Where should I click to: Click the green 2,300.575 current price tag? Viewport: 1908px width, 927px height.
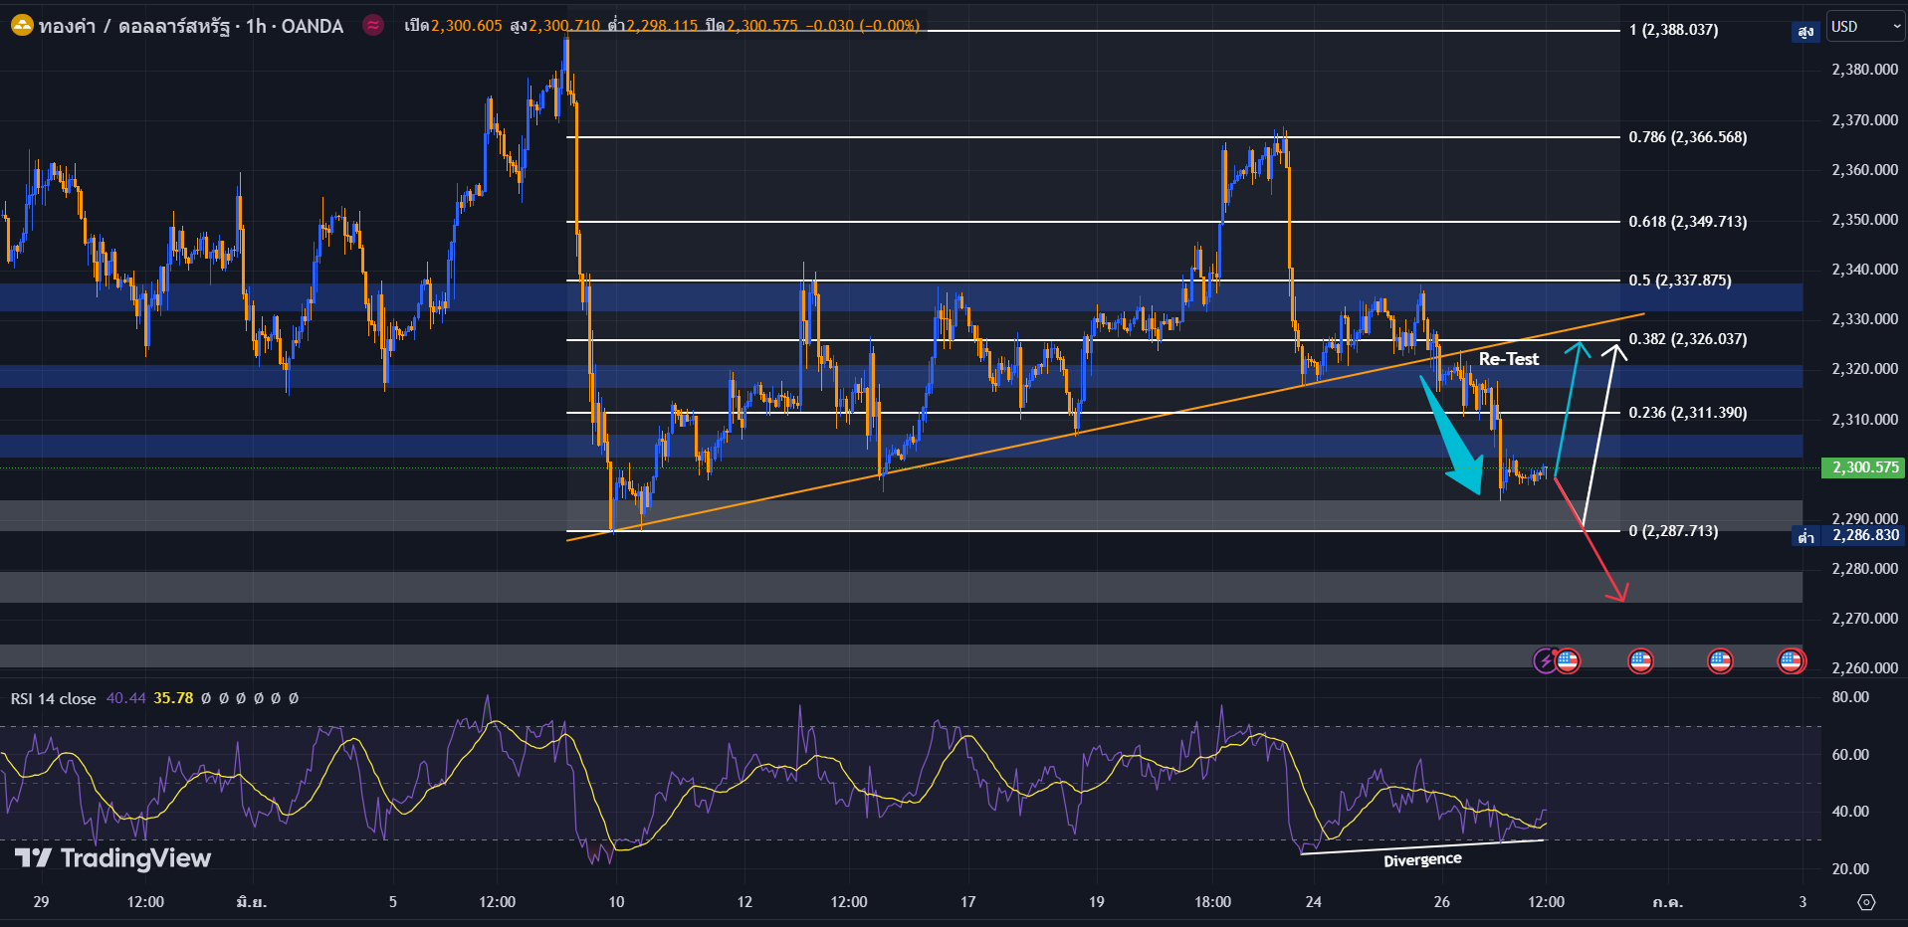click(x=1864, y=467)
